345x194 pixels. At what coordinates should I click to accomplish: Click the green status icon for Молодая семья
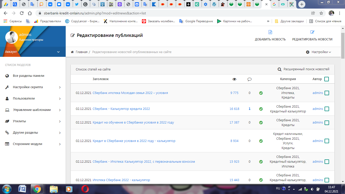261,93
